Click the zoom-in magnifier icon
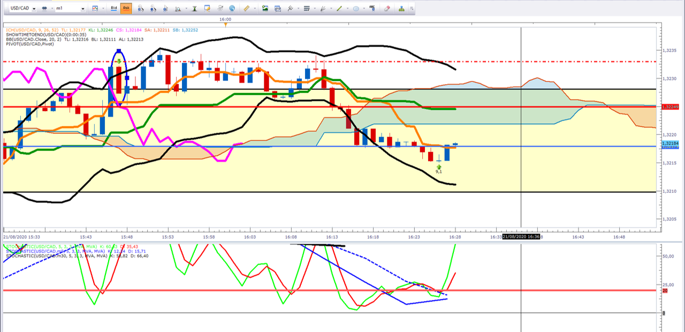The height and width of the screenshot is (332, 685). click(x=141, y=9)
